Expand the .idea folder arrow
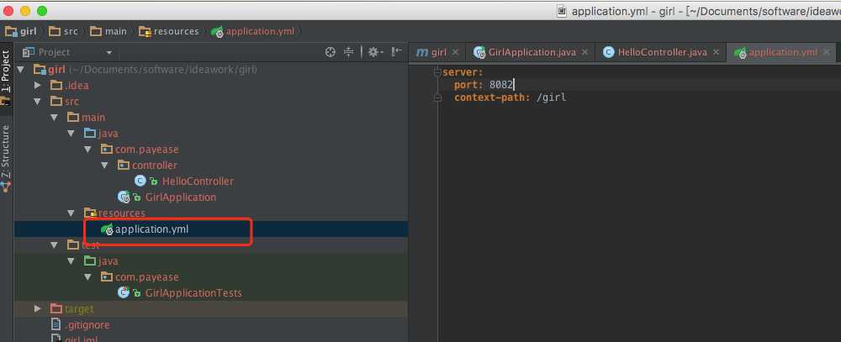This screenshot has height=342, width=841. (x=38, y=85)
